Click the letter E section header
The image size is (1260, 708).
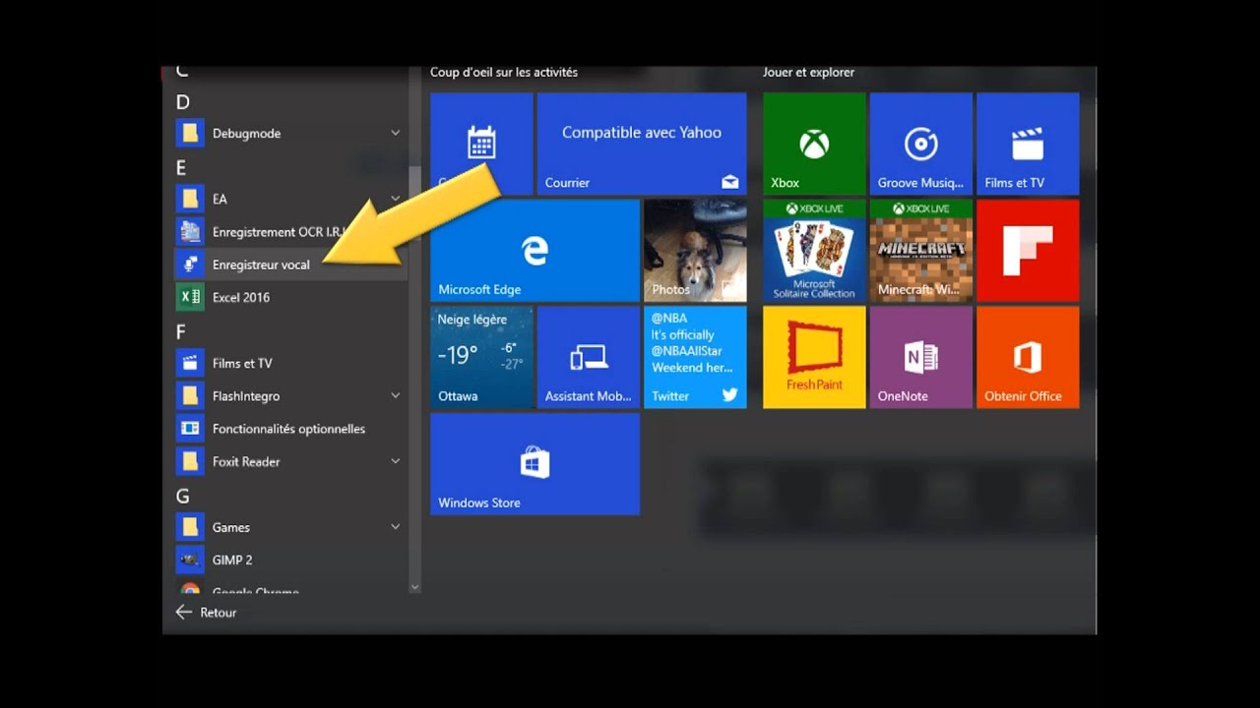tap(181, 168)
